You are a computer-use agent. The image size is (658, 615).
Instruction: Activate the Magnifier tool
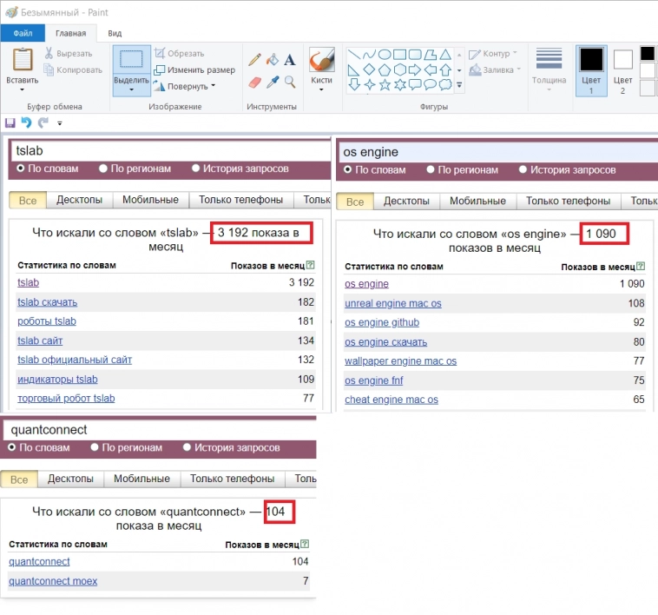click(290, 83)
